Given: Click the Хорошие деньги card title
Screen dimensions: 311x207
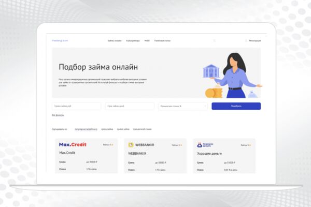Looking at the screenshot, I should pos(209,154).
